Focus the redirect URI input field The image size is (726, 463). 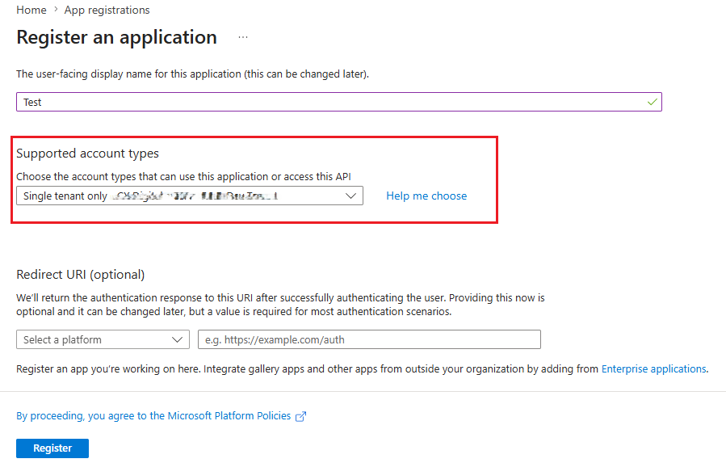[369, 339]
